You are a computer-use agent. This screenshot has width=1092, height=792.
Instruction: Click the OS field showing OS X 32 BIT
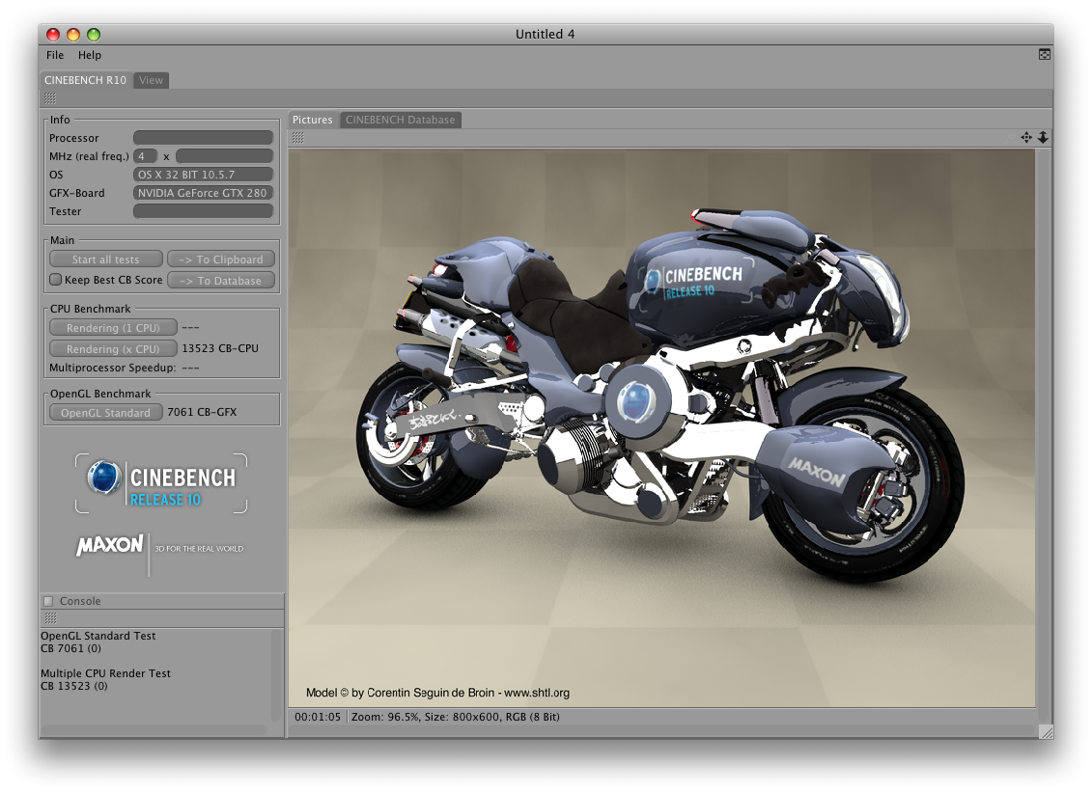pos(203,175)
